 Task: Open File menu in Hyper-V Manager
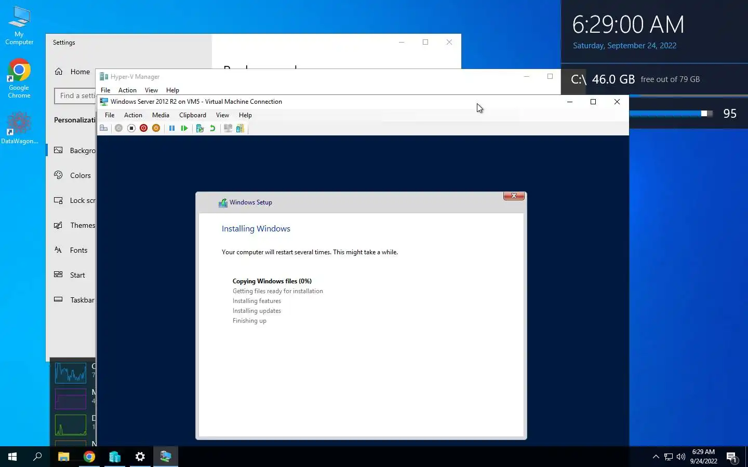[105, 90]
